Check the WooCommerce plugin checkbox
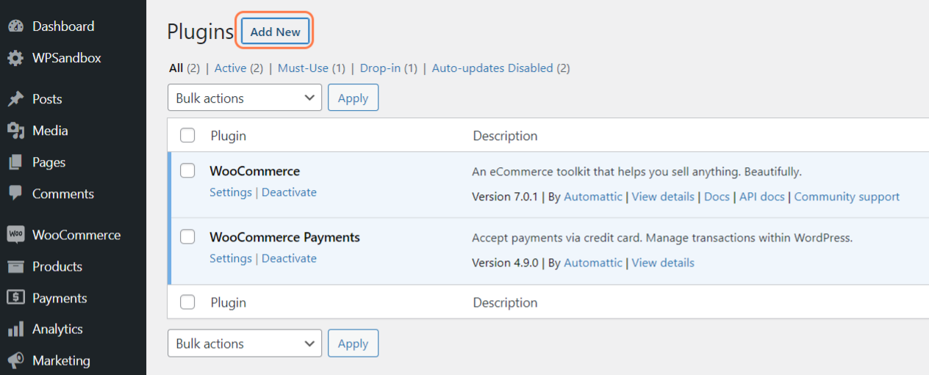929x375 pixels. (x=187, y=170)
